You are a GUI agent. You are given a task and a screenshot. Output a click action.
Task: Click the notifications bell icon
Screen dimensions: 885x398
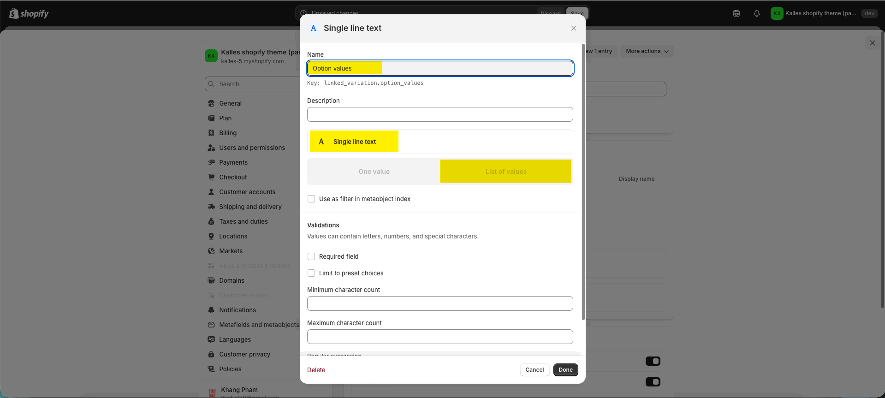click(x=756, y=13)
